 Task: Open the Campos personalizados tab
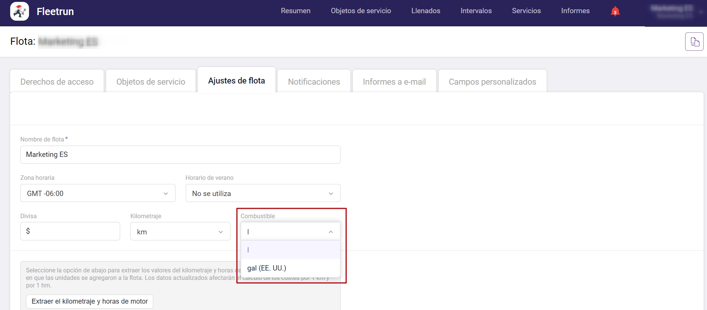tap(492, 82)
